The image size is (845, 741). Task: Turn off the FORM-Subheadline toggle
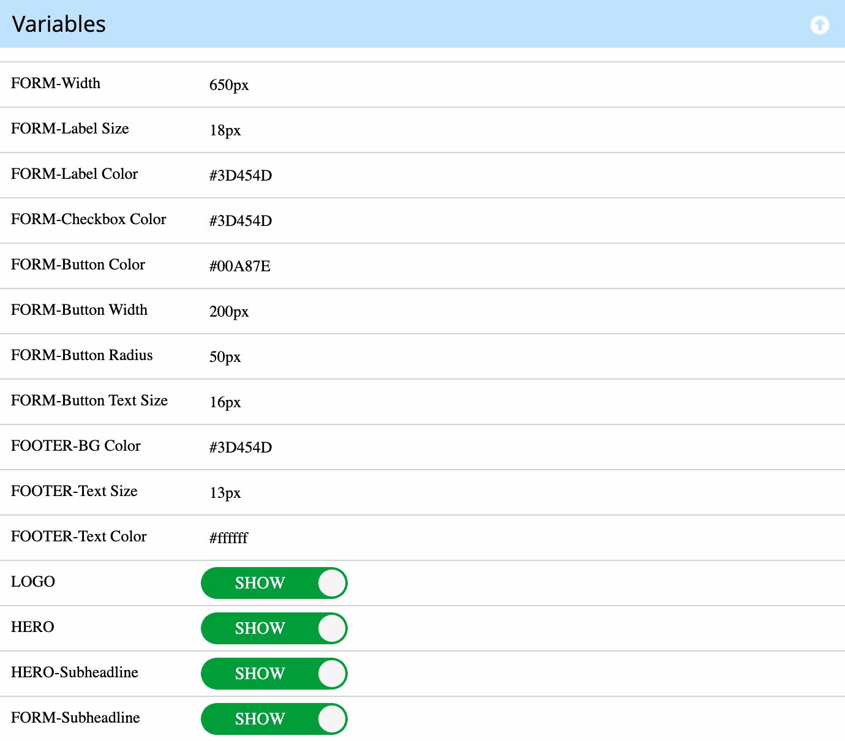coord(274,719)
